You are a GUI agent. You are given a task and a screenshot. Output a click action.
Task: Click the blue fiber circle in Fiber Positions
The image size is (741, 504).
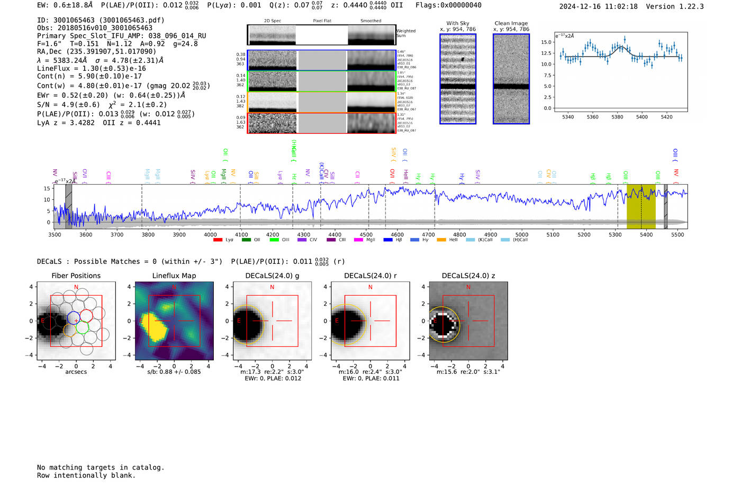(x=74, y=318)
